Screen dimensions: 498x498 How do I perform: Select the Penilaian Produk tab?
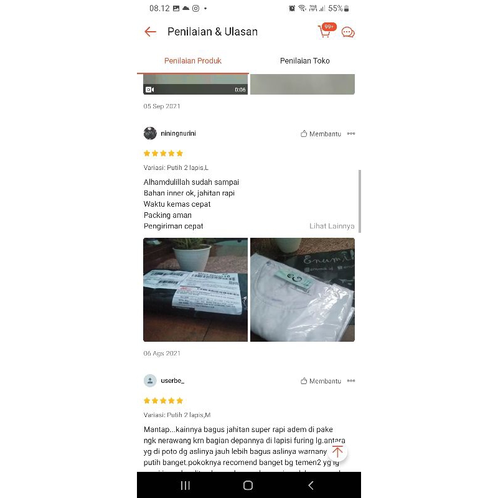[193, 60]
